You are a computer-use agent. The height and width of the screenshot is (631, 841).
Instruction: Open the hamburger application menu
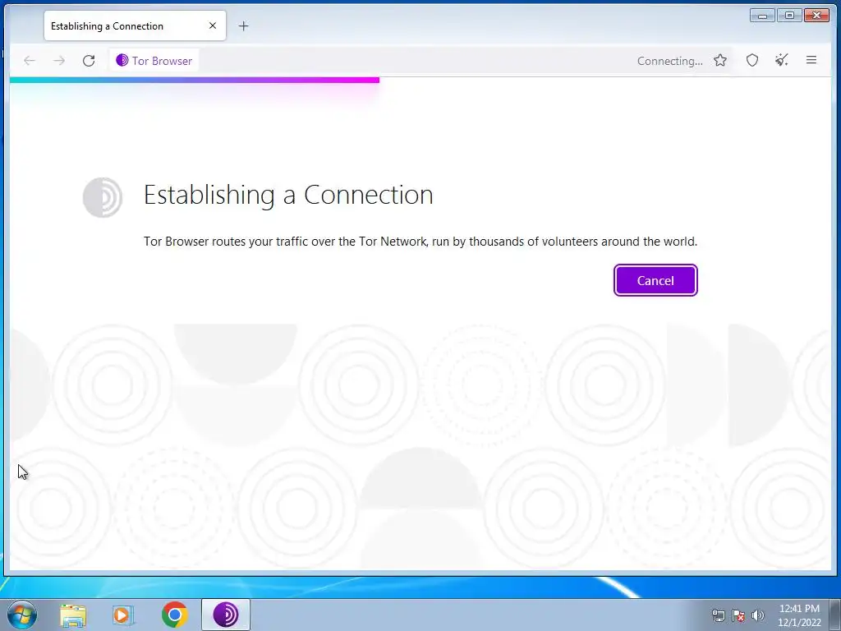(x=811, y=60)
